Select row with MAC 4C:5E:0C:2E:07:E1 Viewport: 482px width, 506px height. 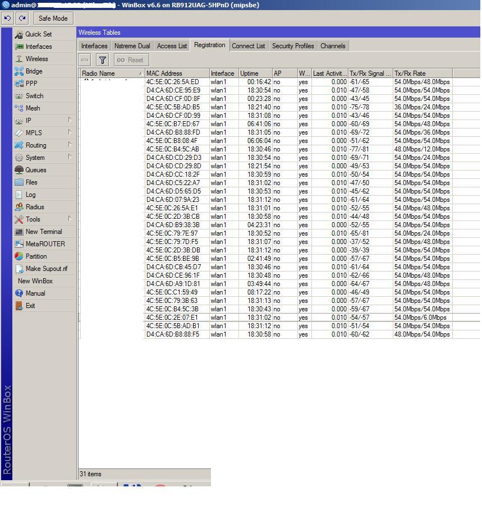(172, 318)
